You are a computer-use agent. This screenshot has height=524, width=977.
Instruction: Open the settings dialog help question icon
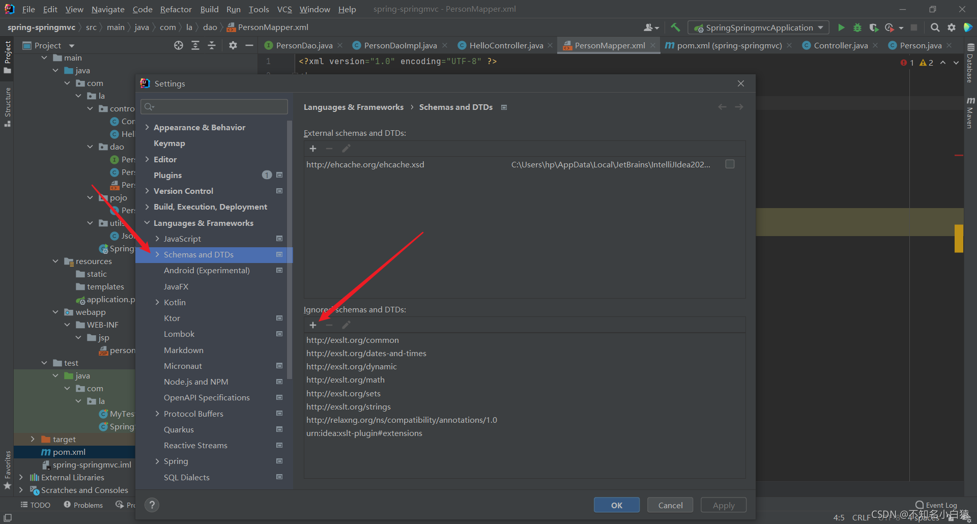152,505
